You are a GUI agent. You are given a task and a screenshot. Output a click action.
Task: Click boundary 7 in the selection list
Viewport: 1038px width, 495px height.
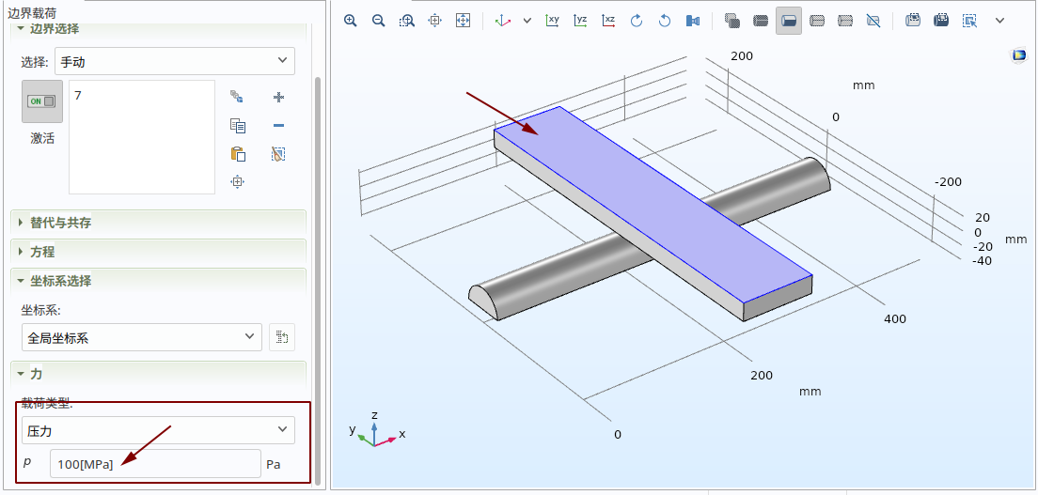pos(78,95)
